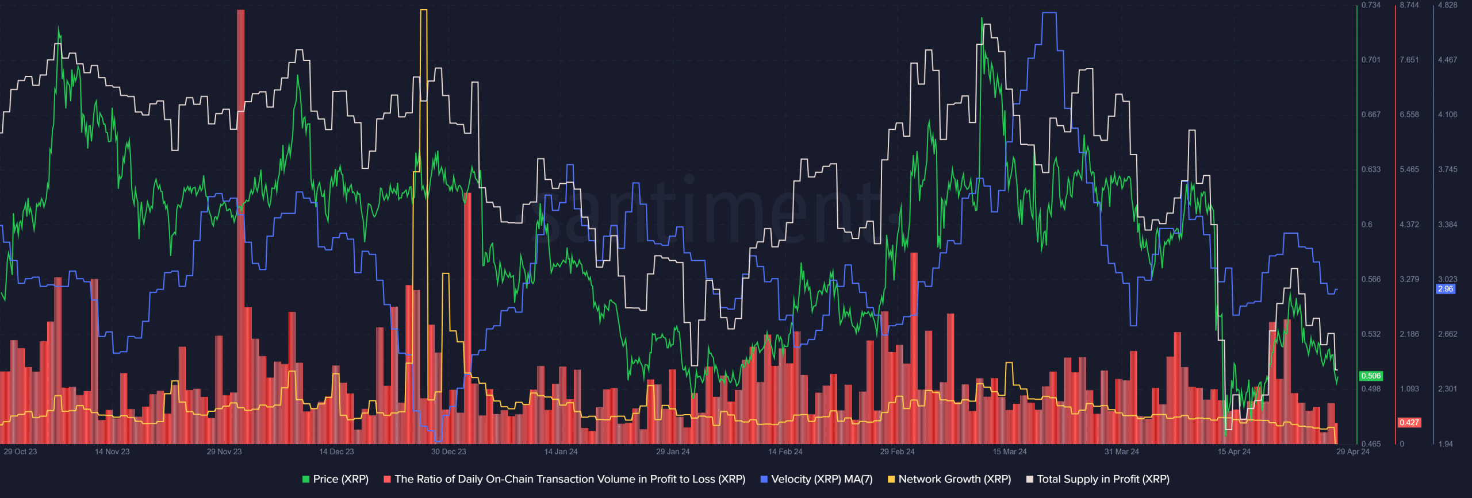Screen dimensions: 1472x498
Task: Click the 29 Jan 24 date label
Action: point(673,451)
